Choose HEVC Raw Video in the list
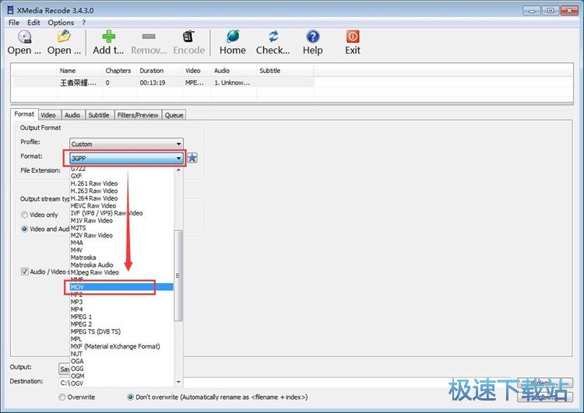 121,205
